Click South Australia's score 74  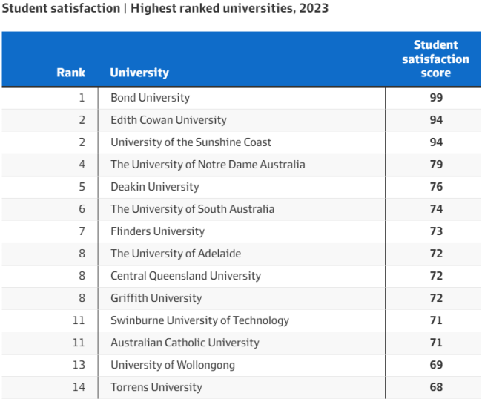[436, 209]
